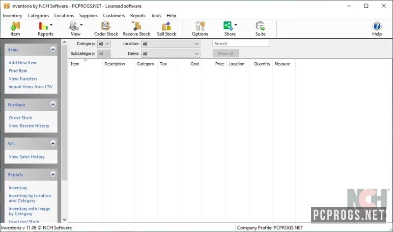393x232 pixels.
Task: Open the Items filter dropdown
Action: 170,53
